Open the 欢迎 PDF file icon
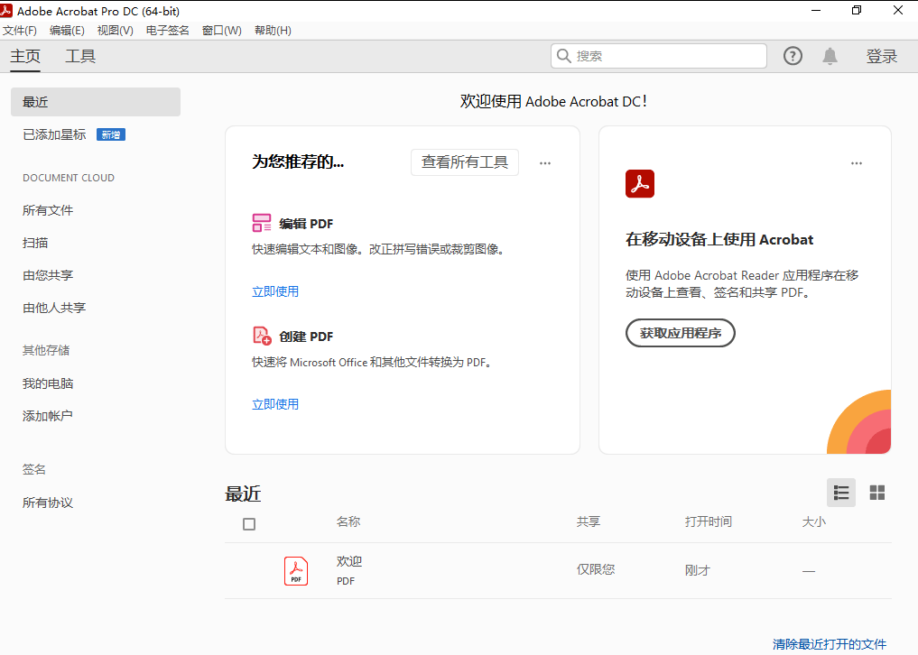Image resolution: width=918 pixels, height=655 pixels. coord(296,571)
